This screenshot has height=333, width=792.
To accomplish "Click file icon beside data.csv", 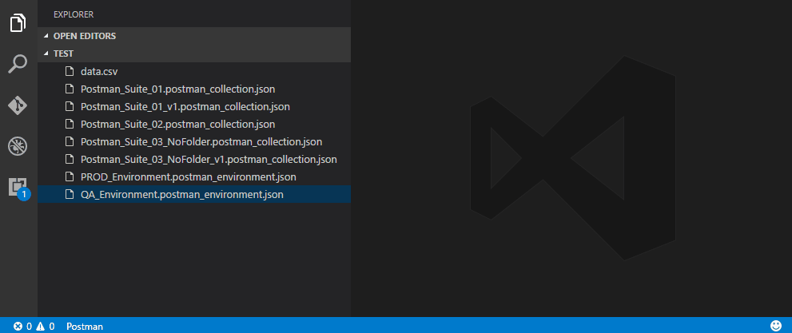I will pos(70,72).
